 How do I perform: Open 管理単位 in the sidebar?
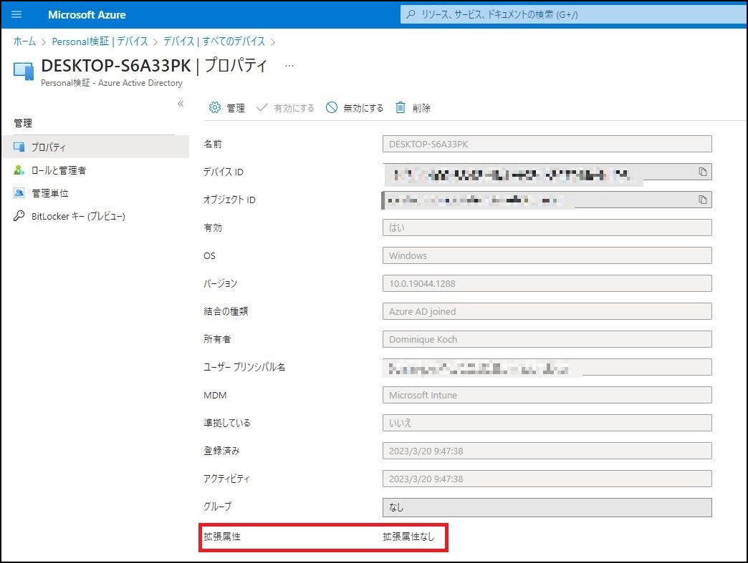click(95, 193)
